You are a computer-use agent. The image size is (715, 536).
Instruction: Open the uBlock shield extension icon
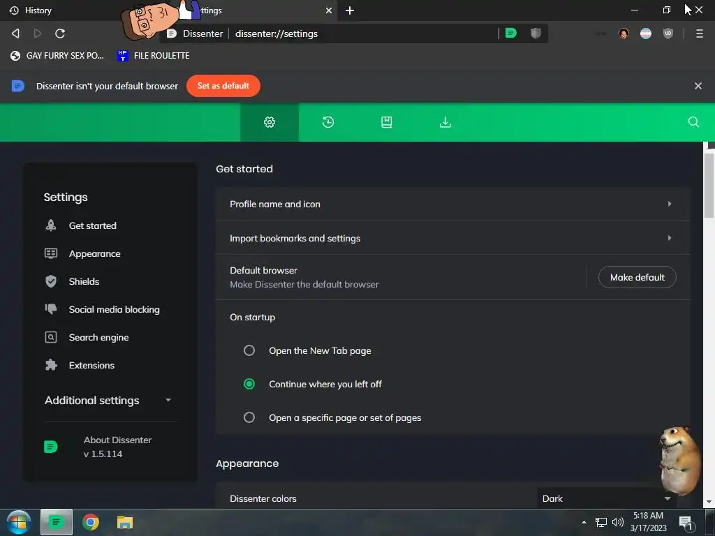click(x=668, y=33)
